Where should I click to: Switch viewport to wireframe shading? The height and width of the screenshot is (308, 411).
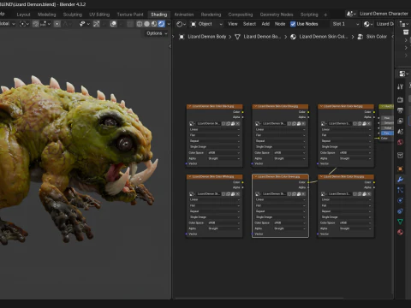tap(140, 24)
